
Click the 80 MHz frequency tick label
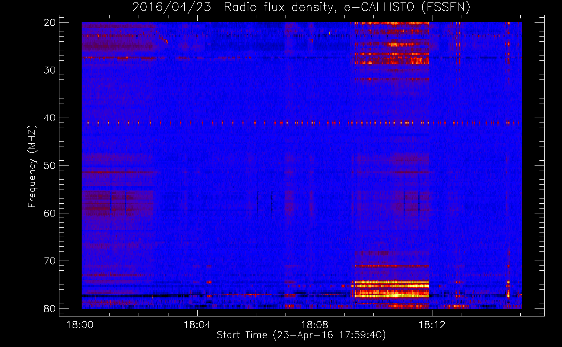pyautogui.click(x=50, y=308)
